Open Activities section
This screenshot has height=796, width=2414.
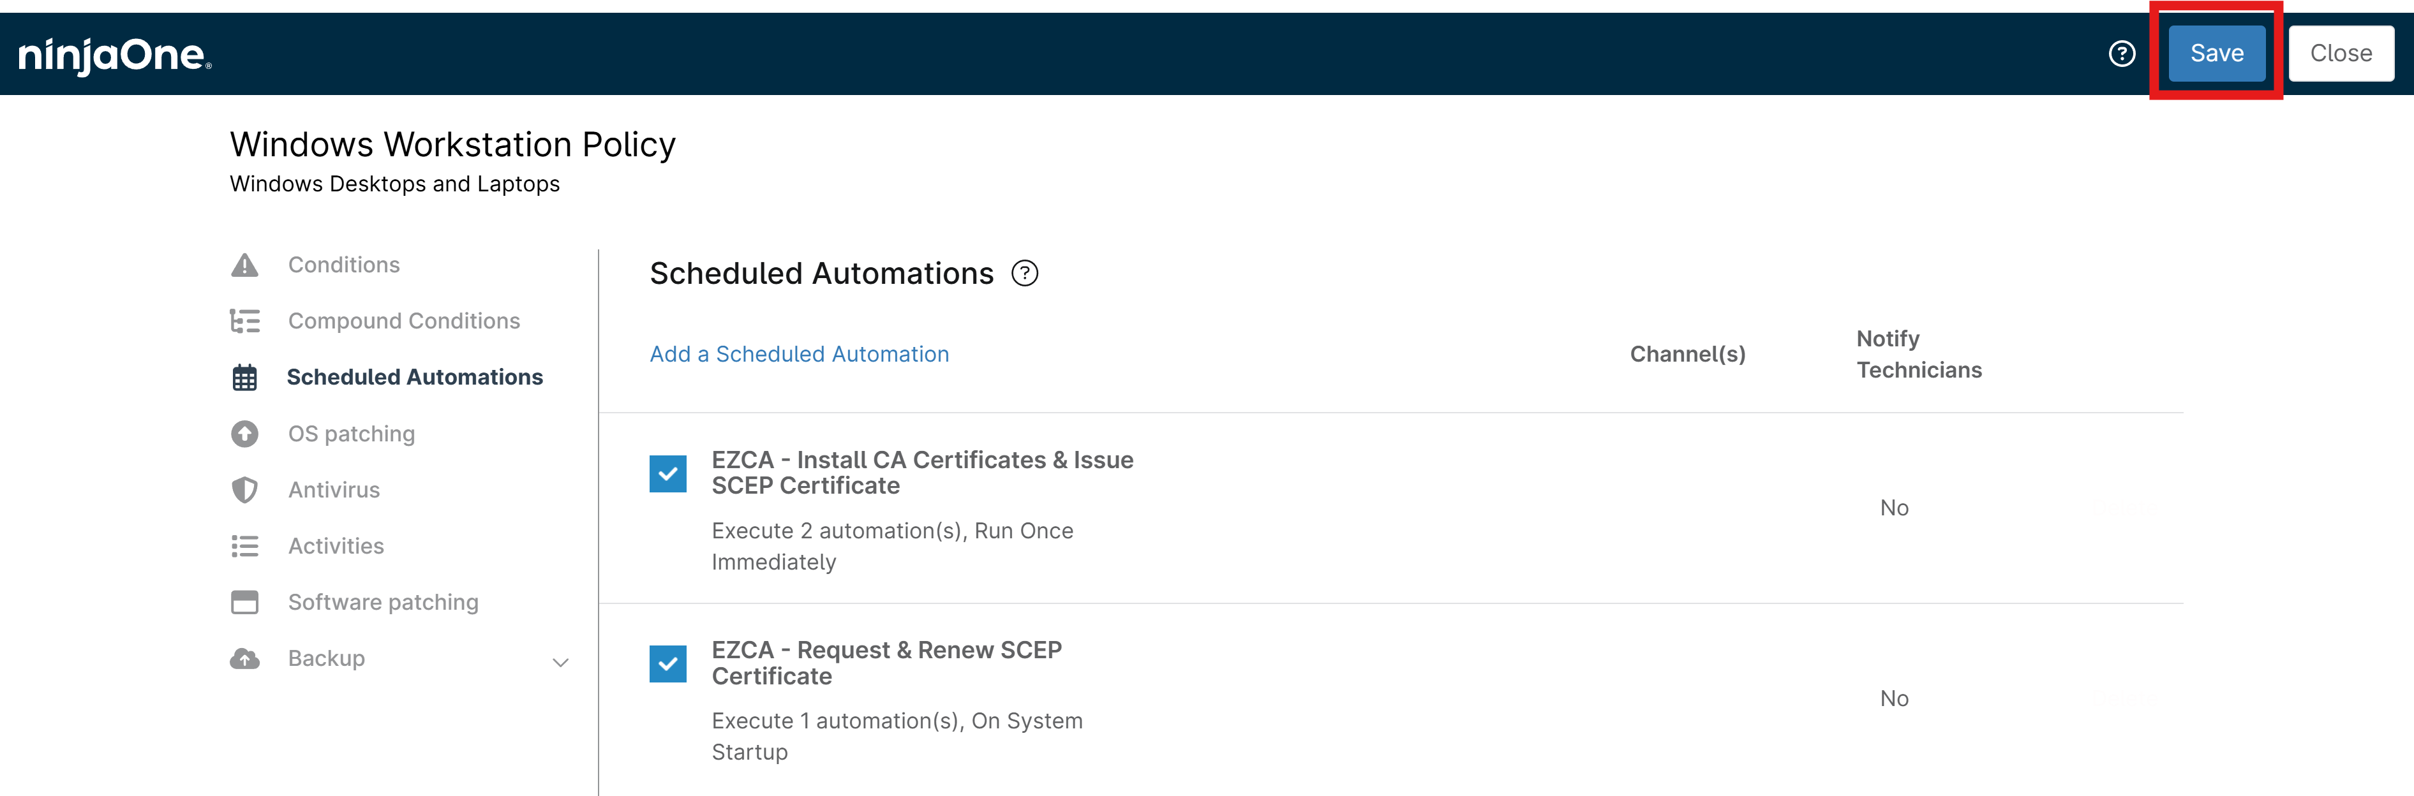coord(336,546)
